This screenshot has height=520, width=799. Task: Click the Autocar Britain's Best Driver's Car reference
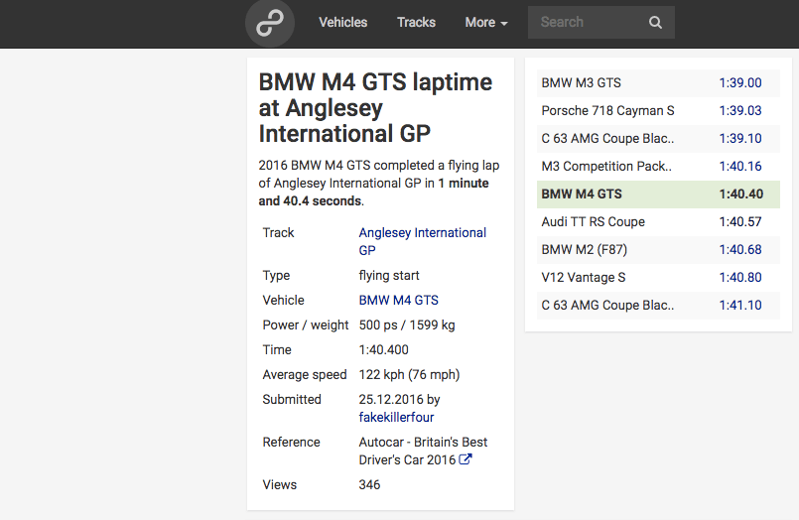(423, 451)
